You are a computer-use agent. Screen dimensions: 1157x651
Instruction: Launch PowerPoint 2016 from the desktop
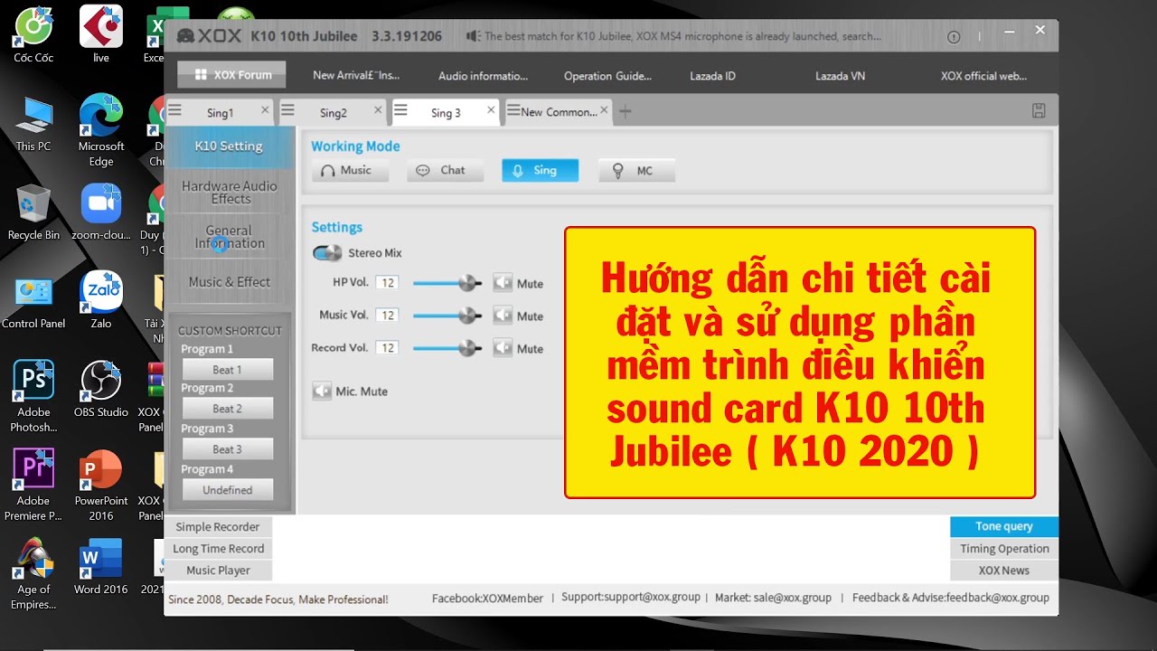pos(101,485)
